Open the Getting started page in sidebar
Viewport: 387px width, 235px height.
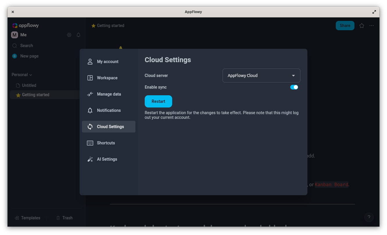pos(45,95)
